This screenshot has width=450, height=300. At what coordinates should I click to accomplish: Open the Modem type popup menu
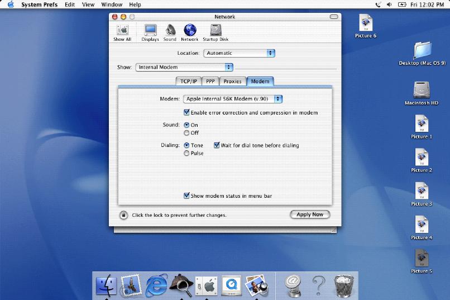click(233, 99)
